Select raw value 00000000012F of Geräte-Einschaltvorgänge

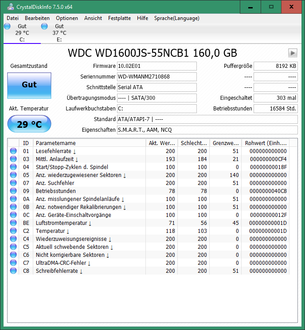(268, 215)
